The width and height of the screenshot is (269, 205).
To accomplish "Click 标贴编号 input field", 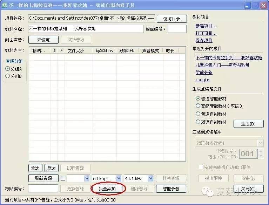I will point(43,189).
